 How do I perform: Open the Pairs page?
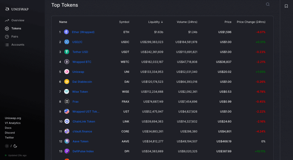click(15, 37)
